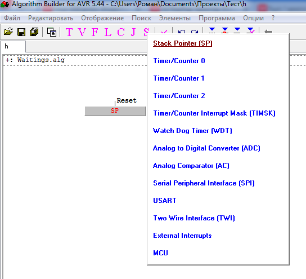Select Analog to Digital Converter (ADC)
Screen dimensions: 306x279
(x=206, y=148)
